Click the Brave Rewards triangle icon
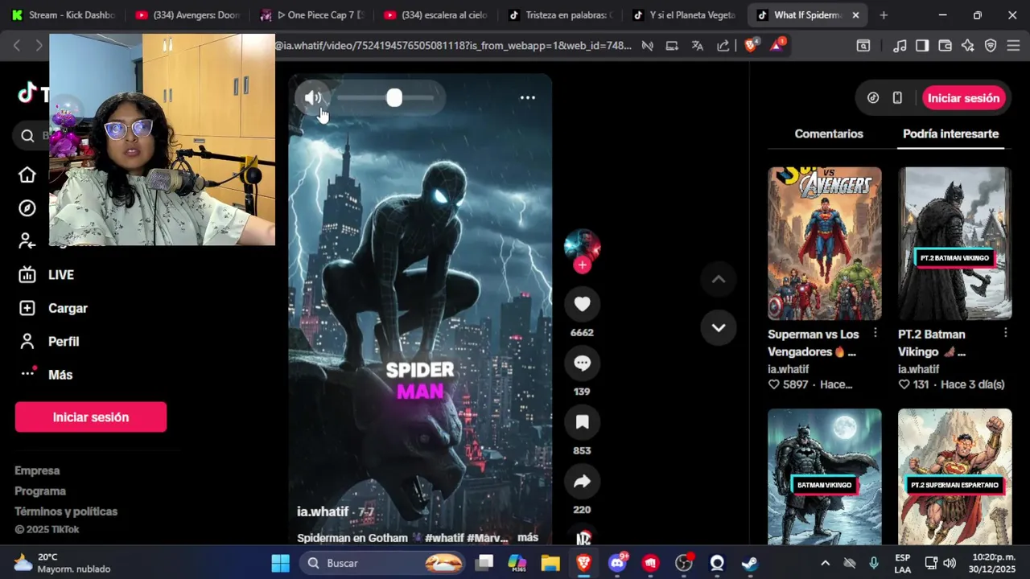The width and height of the screenshot is (1030, 579). [x=777, y=46]
